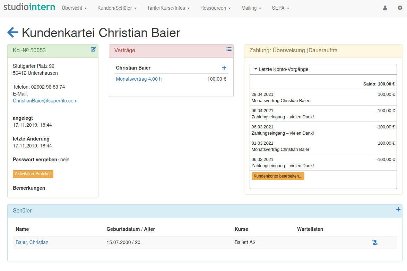This screenshot has height=271, width=407.
Task: Click the Geburtsdatum / Alter column header
Action: (x=131, y=229)
